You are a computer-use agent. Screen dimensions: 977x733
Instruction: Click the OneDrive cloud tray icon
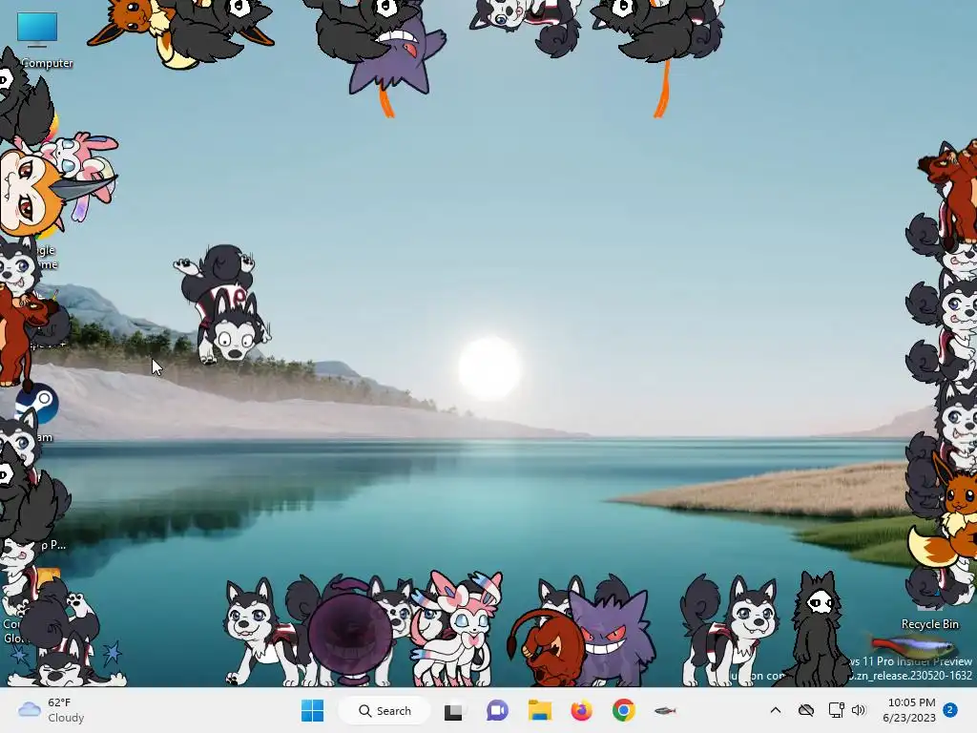805,710
